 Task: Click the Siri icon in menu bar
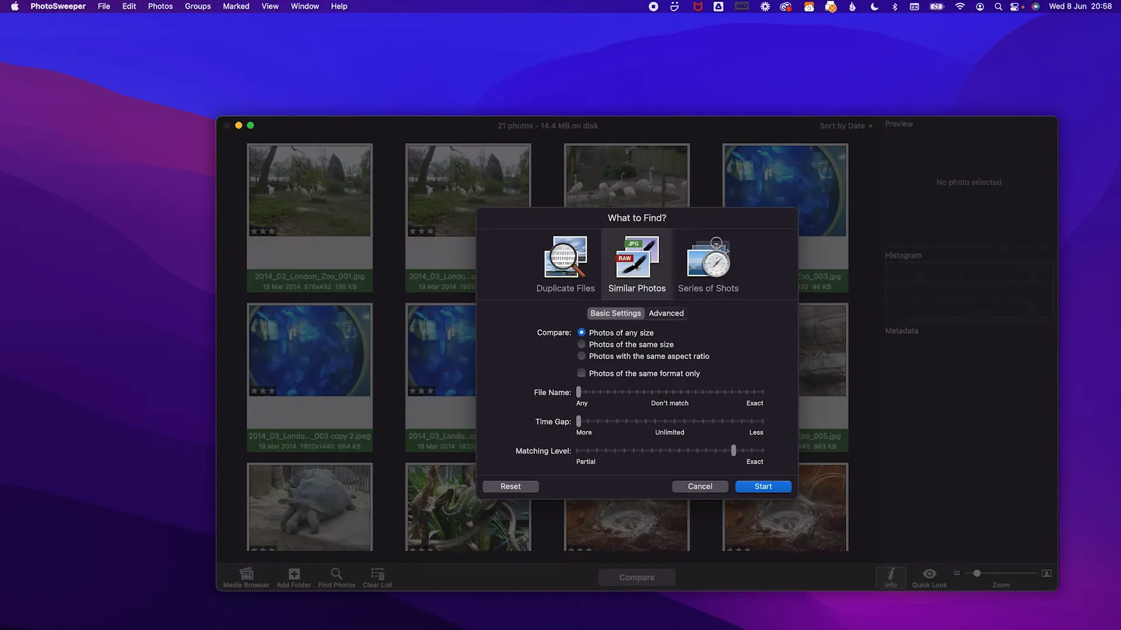click(1036, 6)
